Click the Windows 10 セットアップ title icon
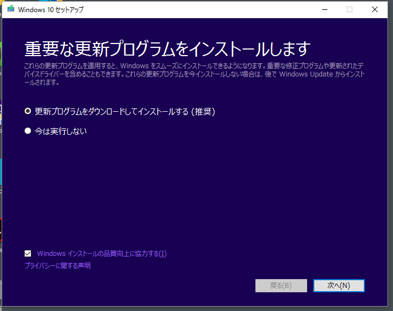 [11, 9]
